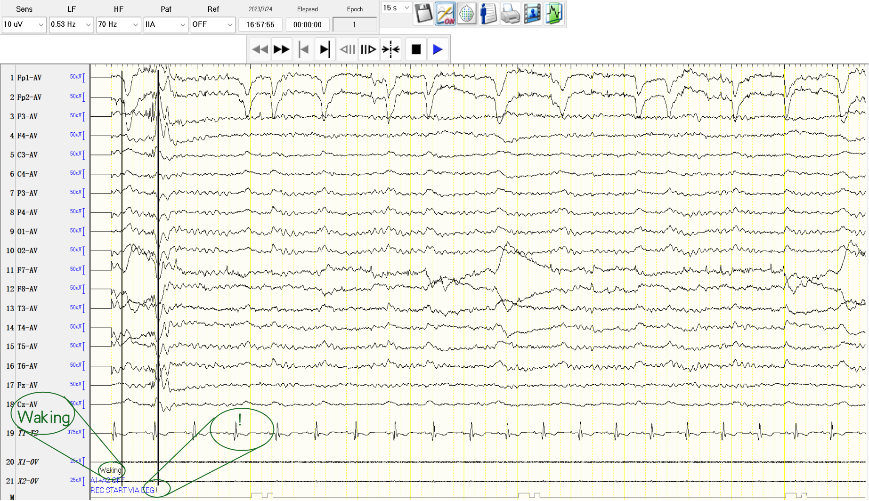Open the patient information icon

coord(488,14)
